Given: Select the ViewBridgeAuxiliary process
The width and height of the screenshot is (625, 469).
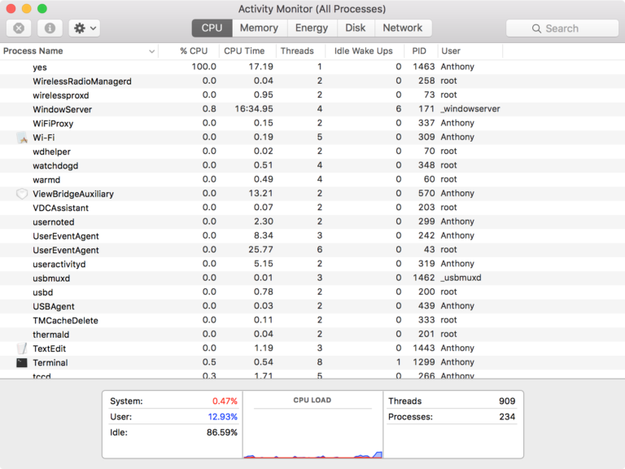Looking at the screenshot, I should [312, 194].
